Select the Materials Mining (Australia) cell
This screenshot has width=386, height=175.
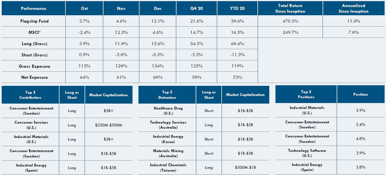(168, 153)
